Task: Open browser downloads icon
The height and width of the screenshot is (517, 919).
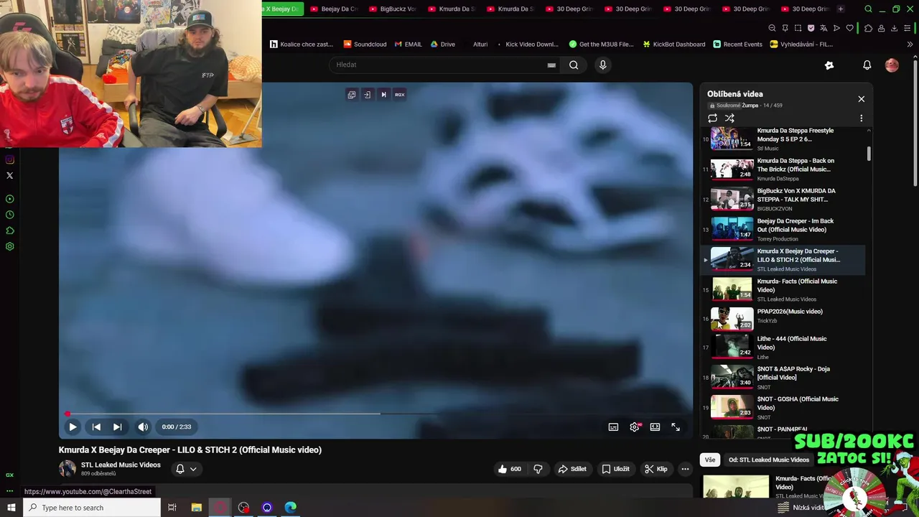Action: coord(894,28)
